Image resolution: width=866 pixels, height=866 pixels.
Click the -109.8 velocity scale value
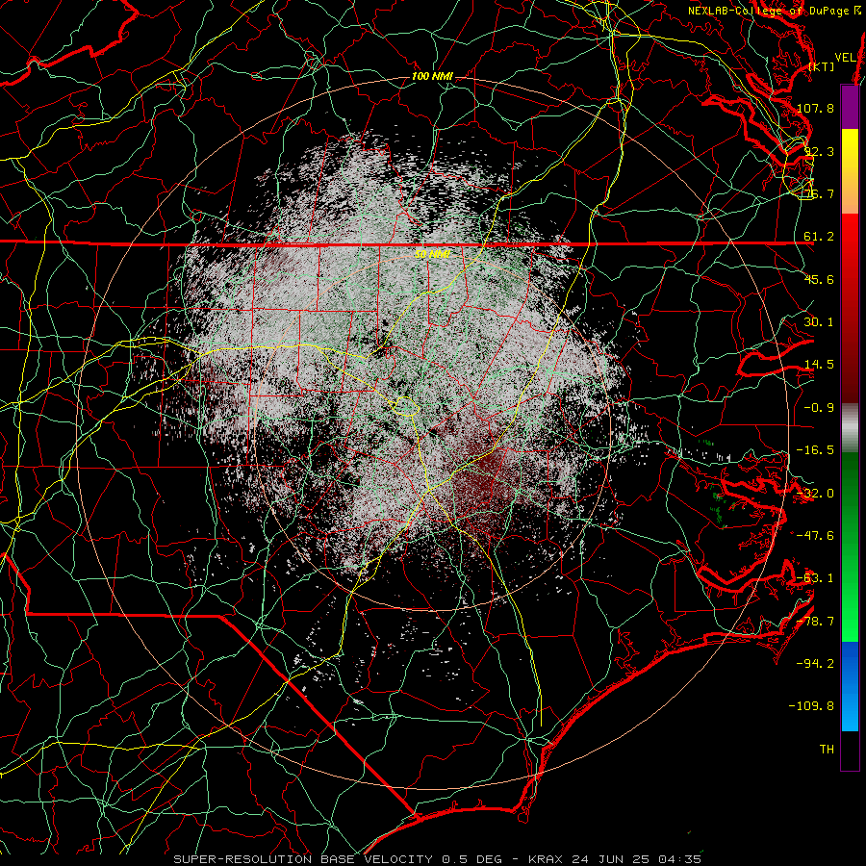[x=811, y=706]
